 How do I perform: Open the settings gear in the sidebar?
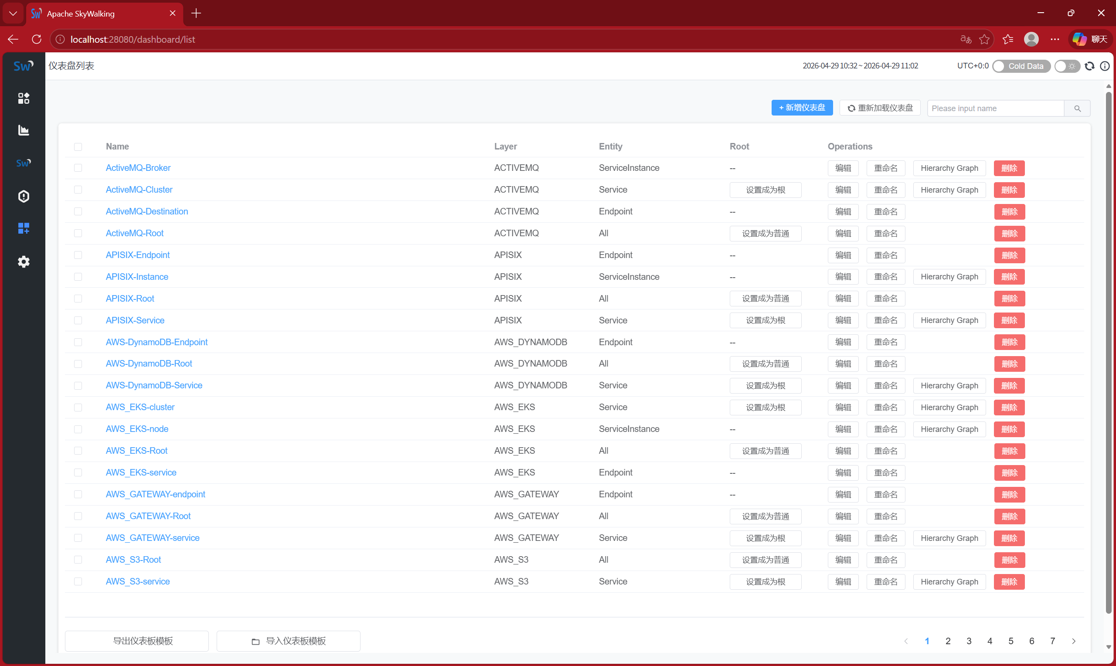pos(24,262)
